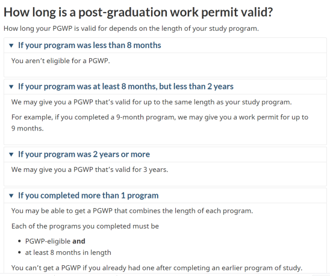Click the sentence about combining length of each program
330x276 pixels.
pos(132,211)
